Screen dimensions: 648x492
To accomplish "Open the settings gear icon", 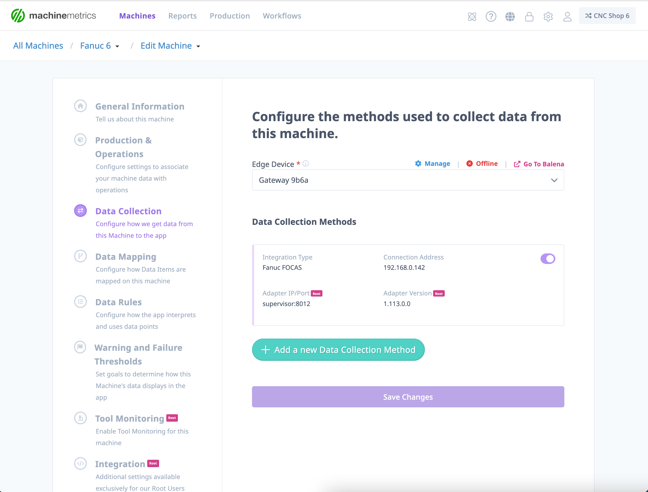I will click(x=548, y=16).
